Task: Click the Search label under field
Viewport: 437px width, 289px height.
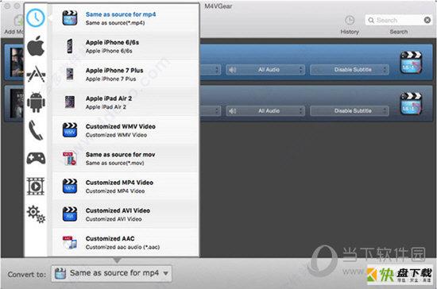Action: tap(399, 32)
